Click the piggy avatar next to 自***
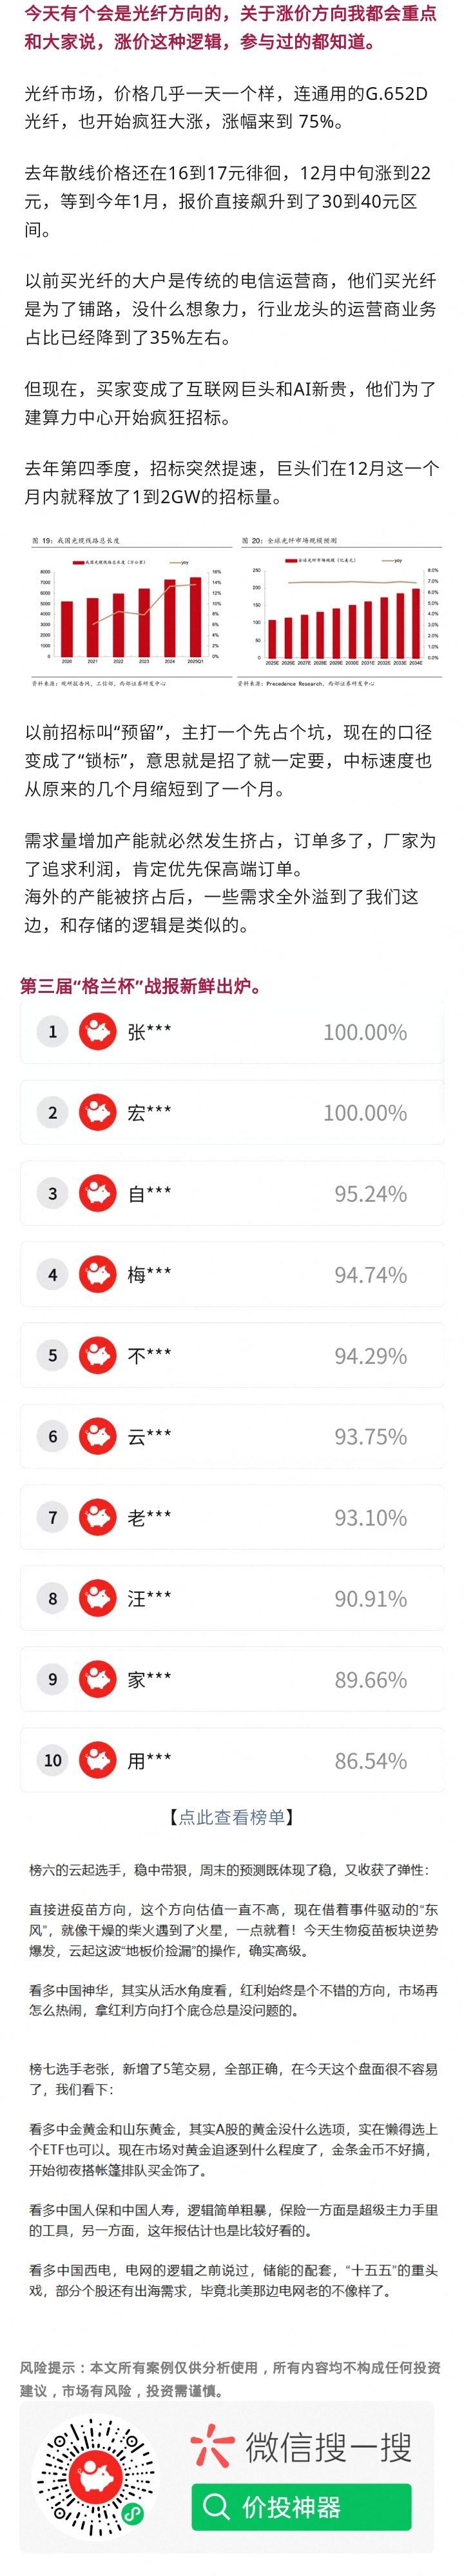The image size is (464, 2576). coord(98,1193)
